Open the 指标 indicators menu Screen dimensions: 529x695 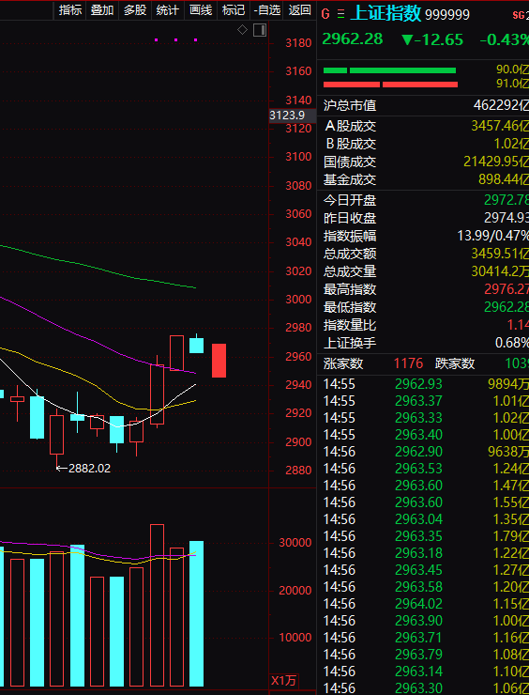click(x=70, y=9)
